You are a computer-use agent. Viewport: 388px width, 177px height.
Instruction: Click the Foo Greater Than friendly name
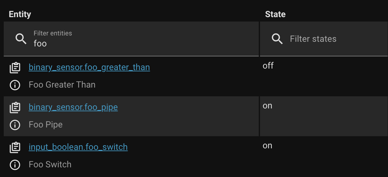[62, 85]
